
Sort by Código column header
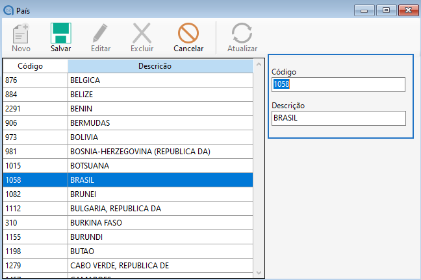35,65
